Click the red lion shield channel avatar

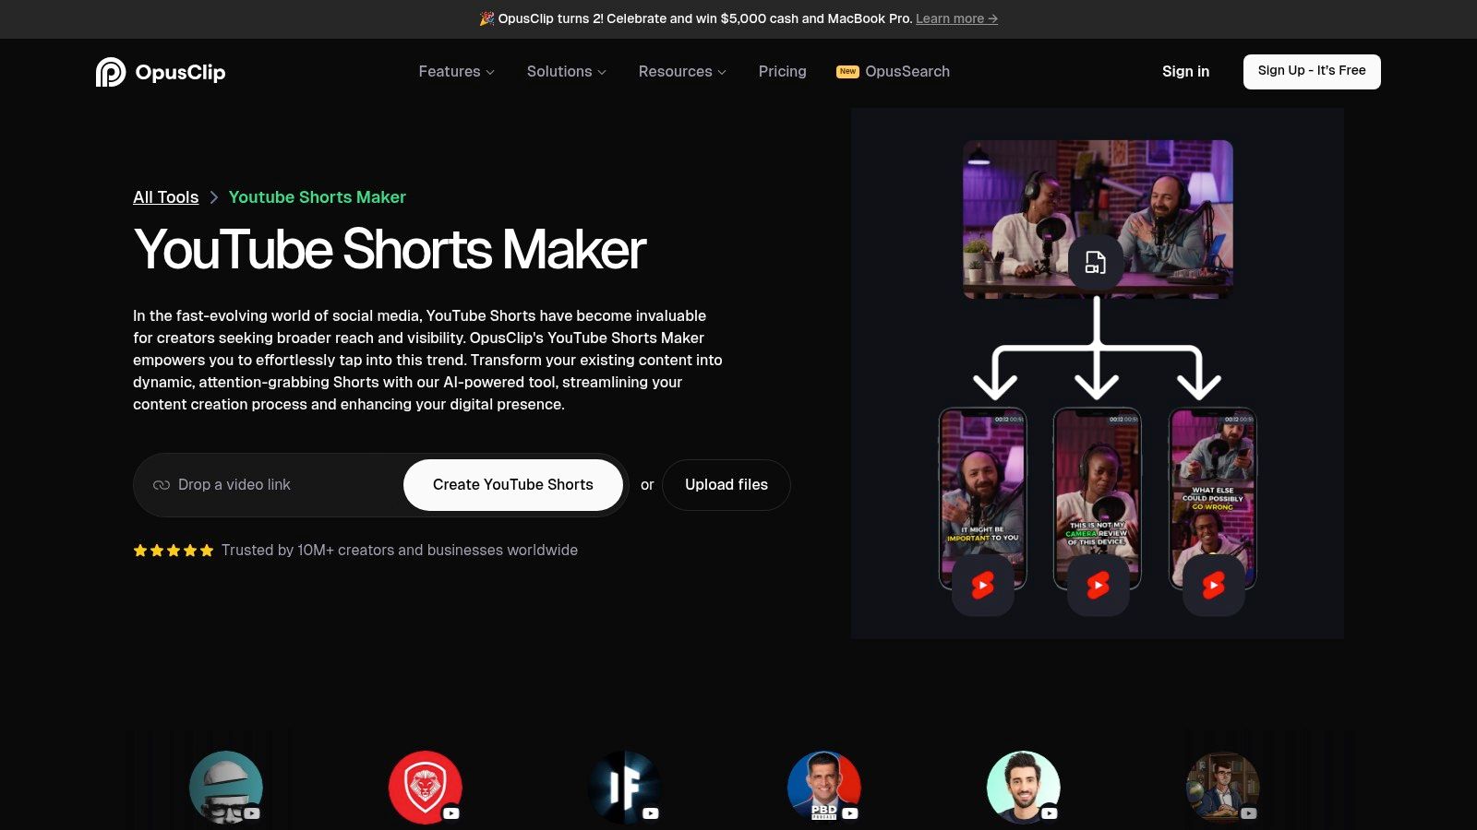point(426,788)
